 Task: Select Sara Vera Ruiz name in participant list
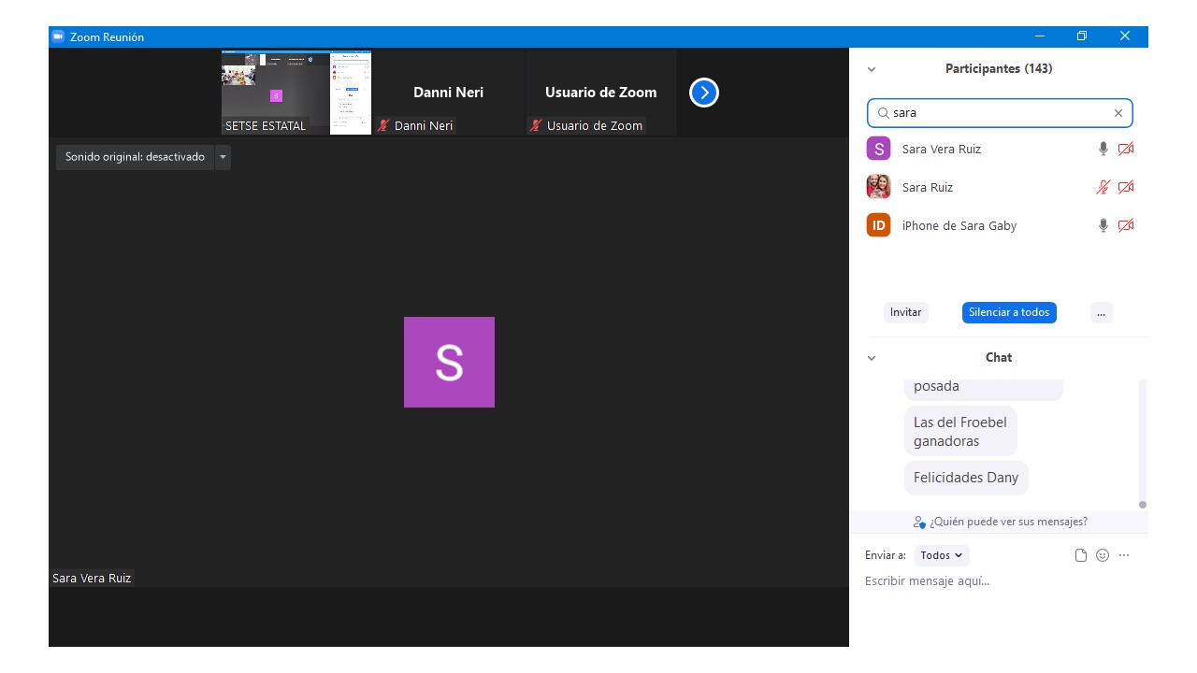coord(942,149)
